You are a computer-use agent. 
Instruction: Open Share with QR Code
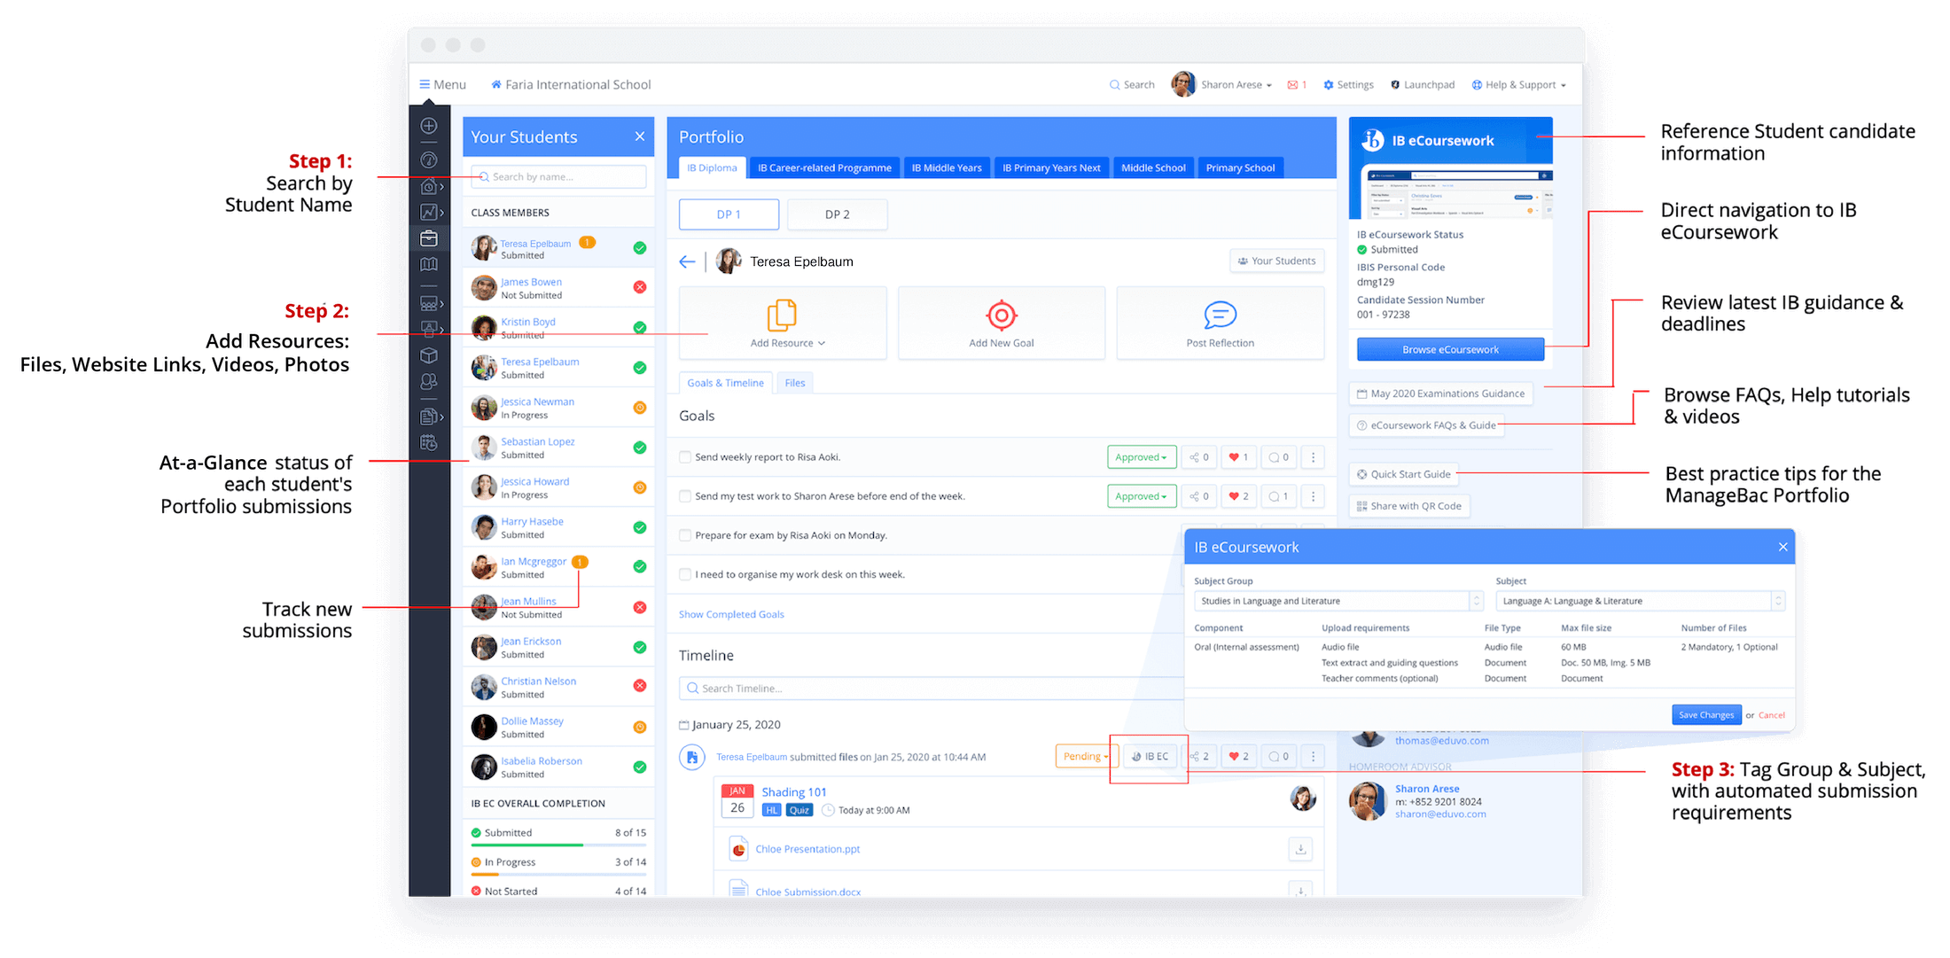coord(1408,506)
